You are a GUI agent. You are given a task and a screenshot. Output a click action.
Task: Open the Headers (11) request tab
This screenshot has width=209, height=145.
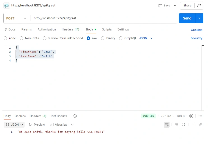click(70, 29)
